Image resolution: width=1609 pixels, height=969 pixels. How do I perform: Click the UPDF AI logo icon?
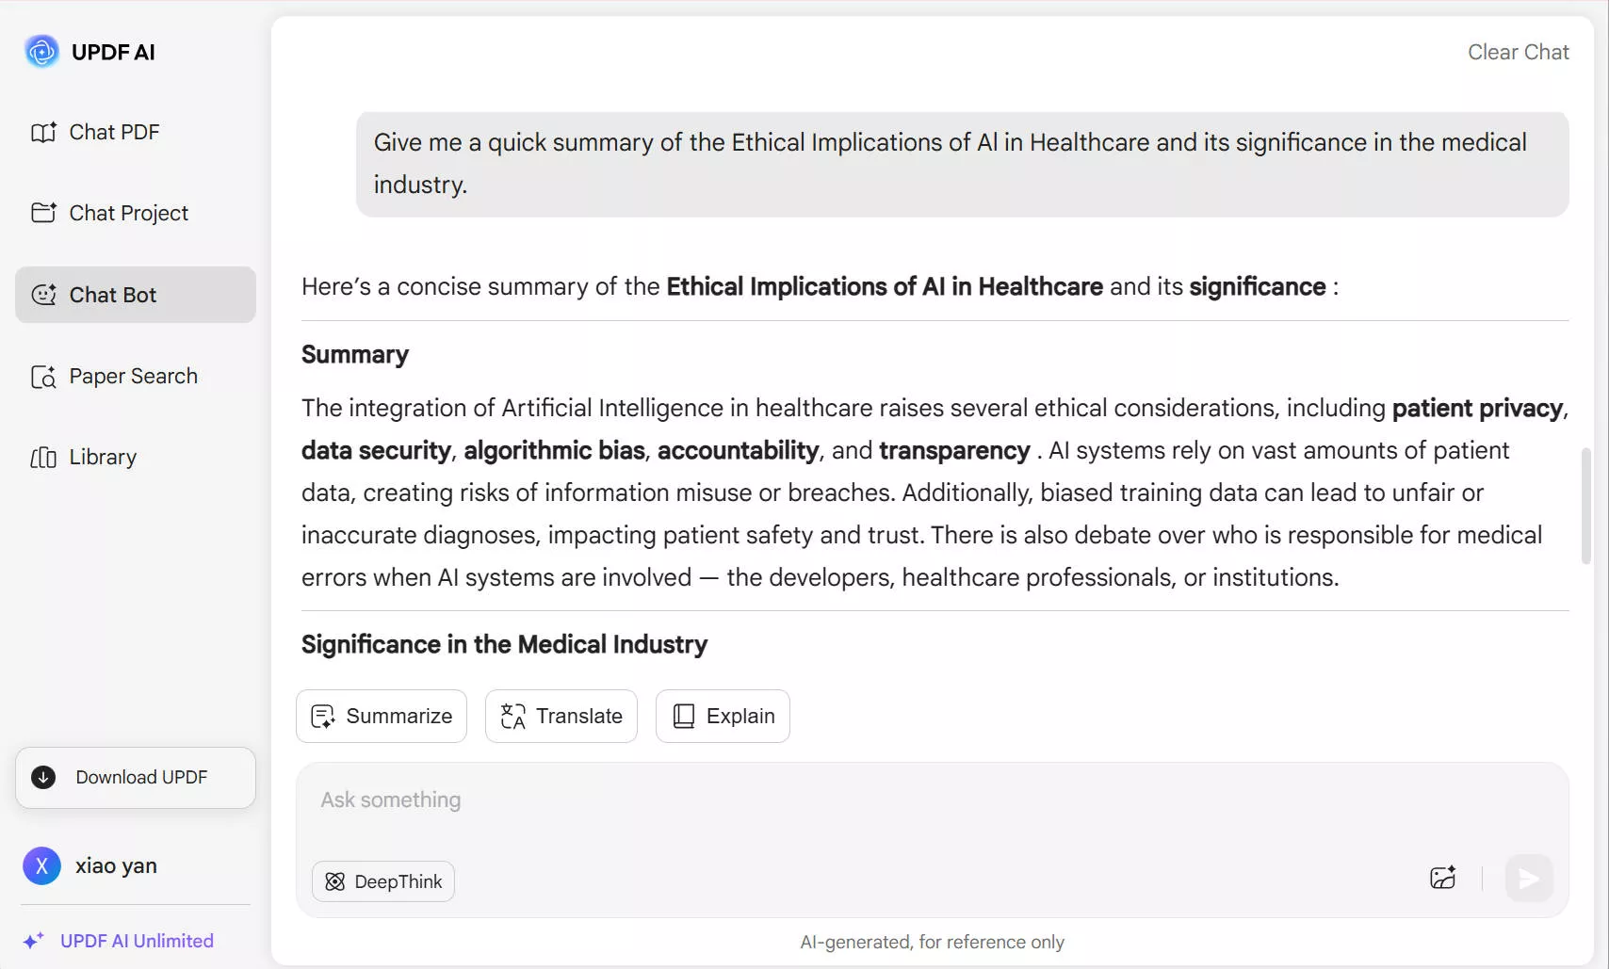tap(41, 52)
